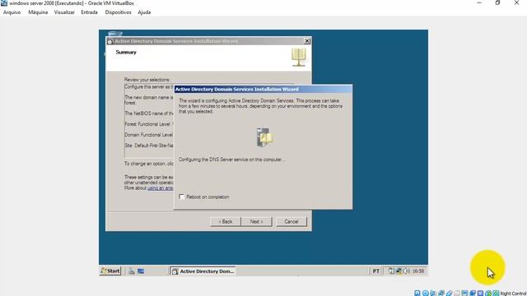Click the Summary heading in the wizard
The width and height of the screenshot is (527, 296).
[126, 53]
